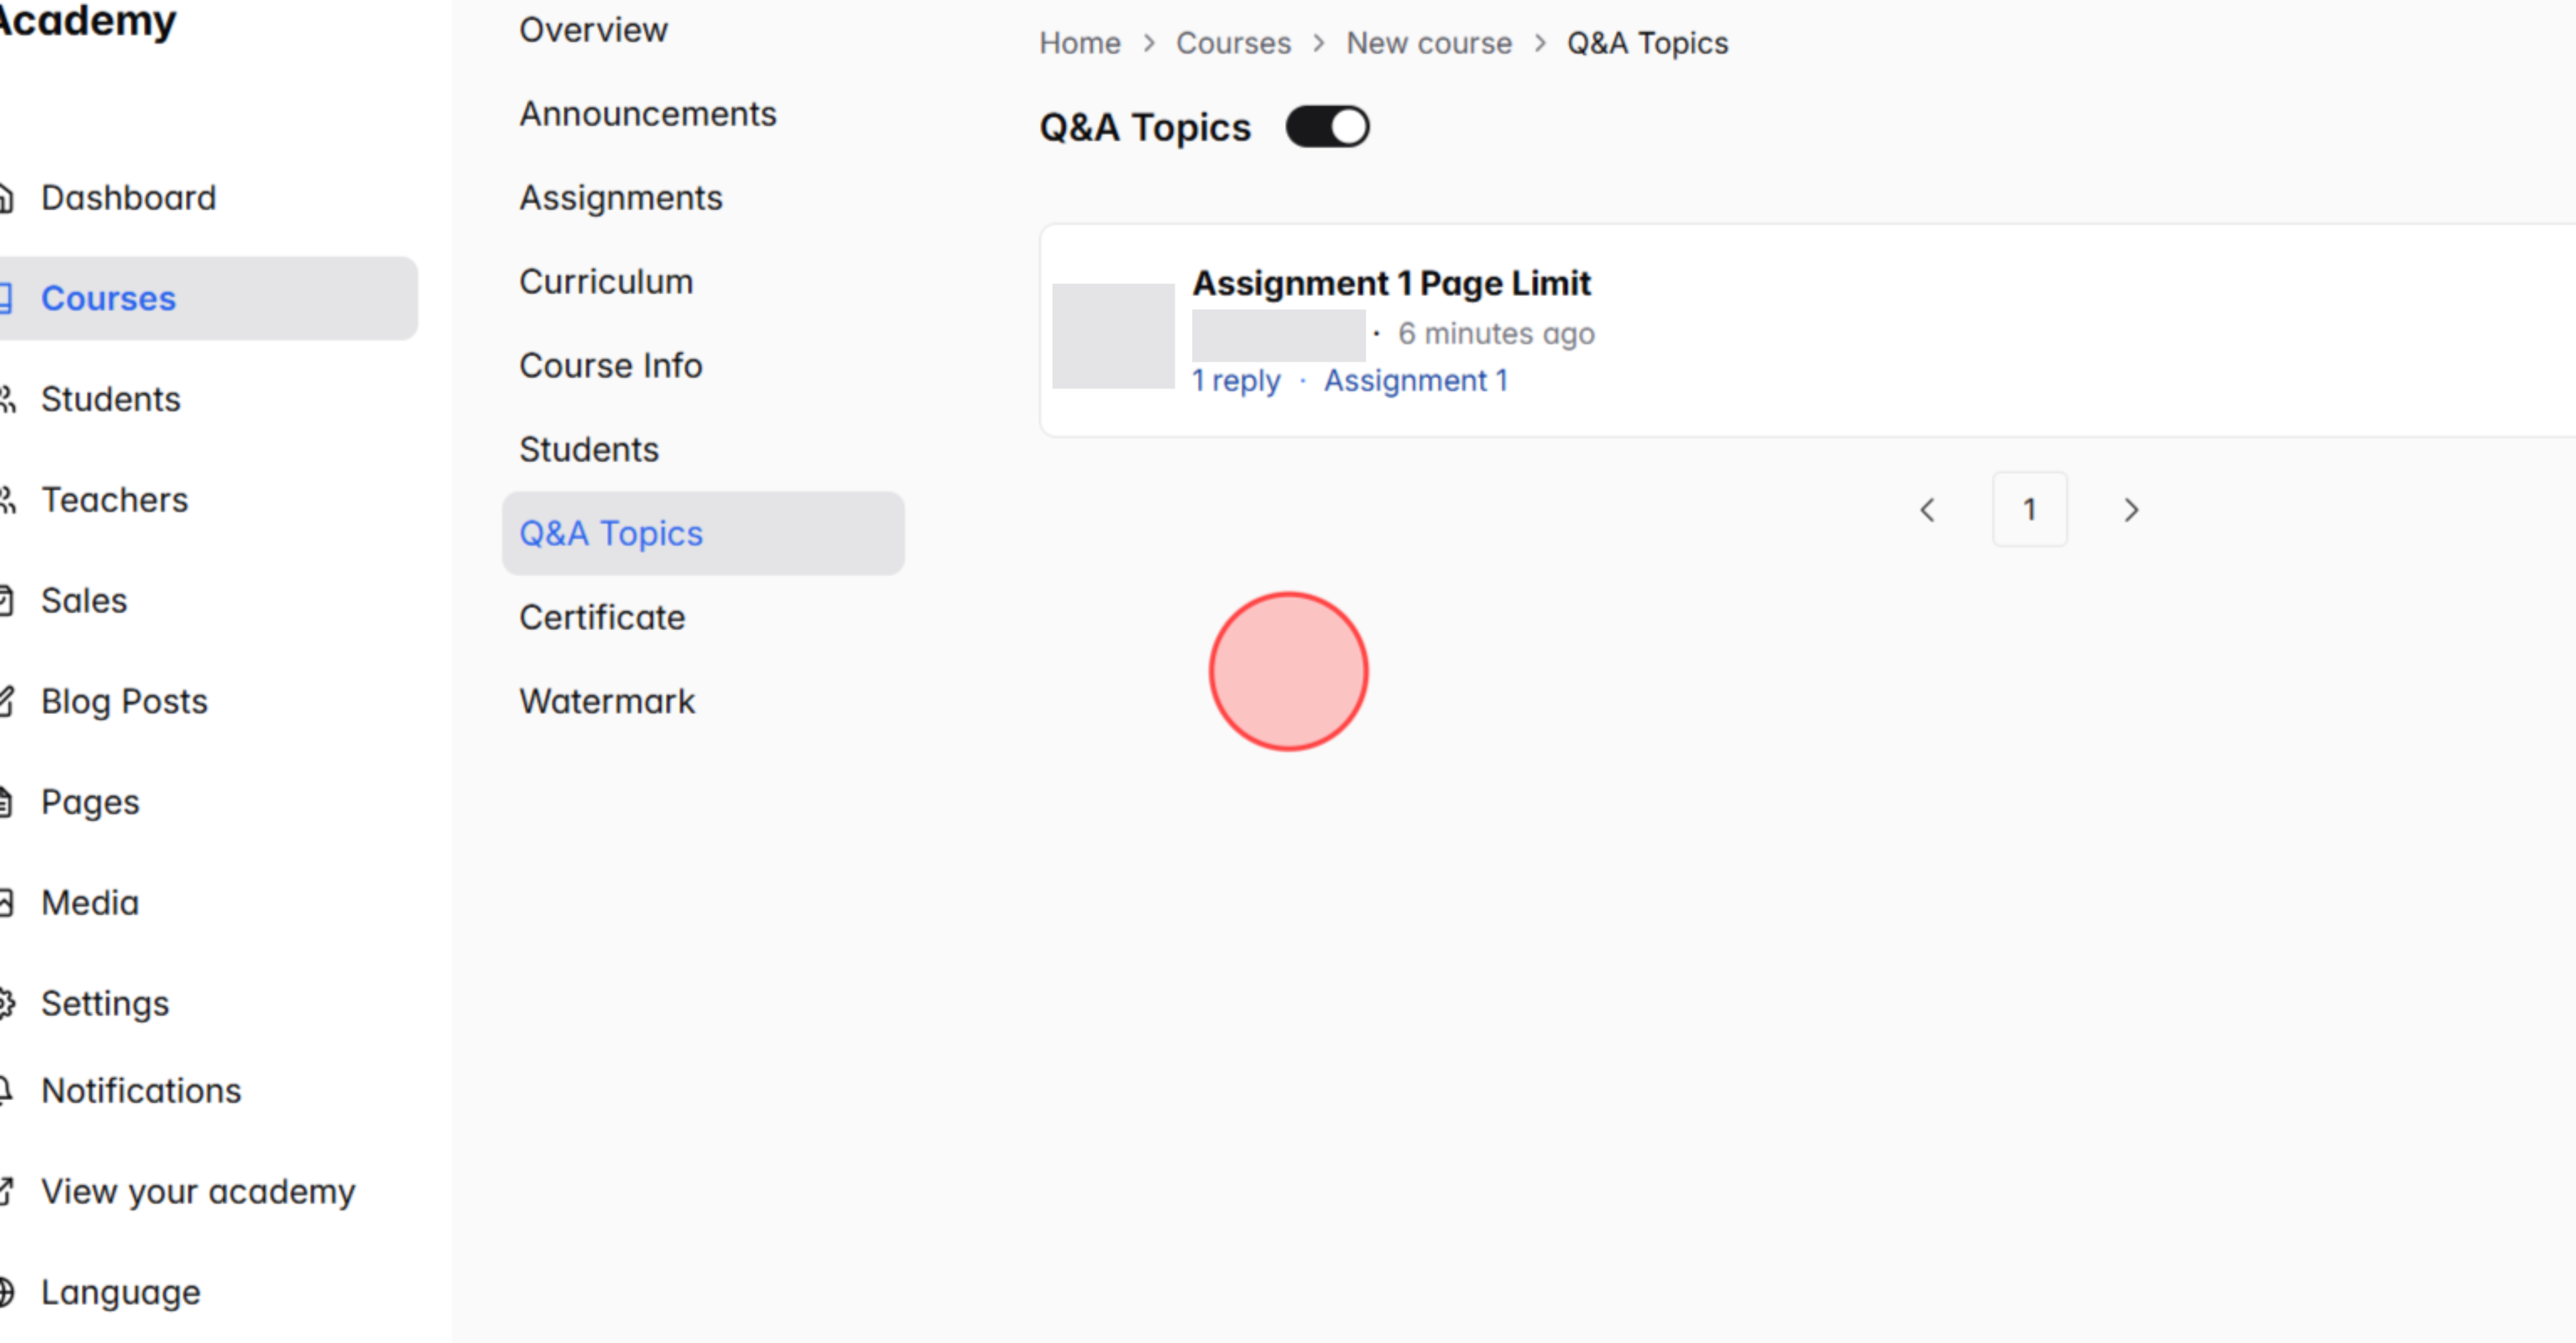Open the Announcements section
Image resolution: width=2576 pixels, height=1343 pixels.
pos(648,113)
